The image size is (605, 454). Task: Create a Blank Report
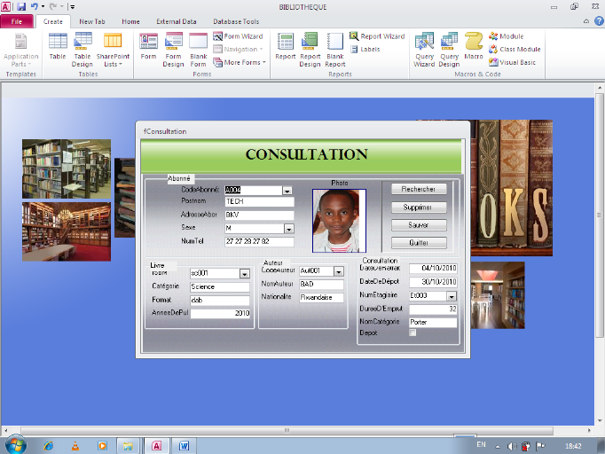335,50
